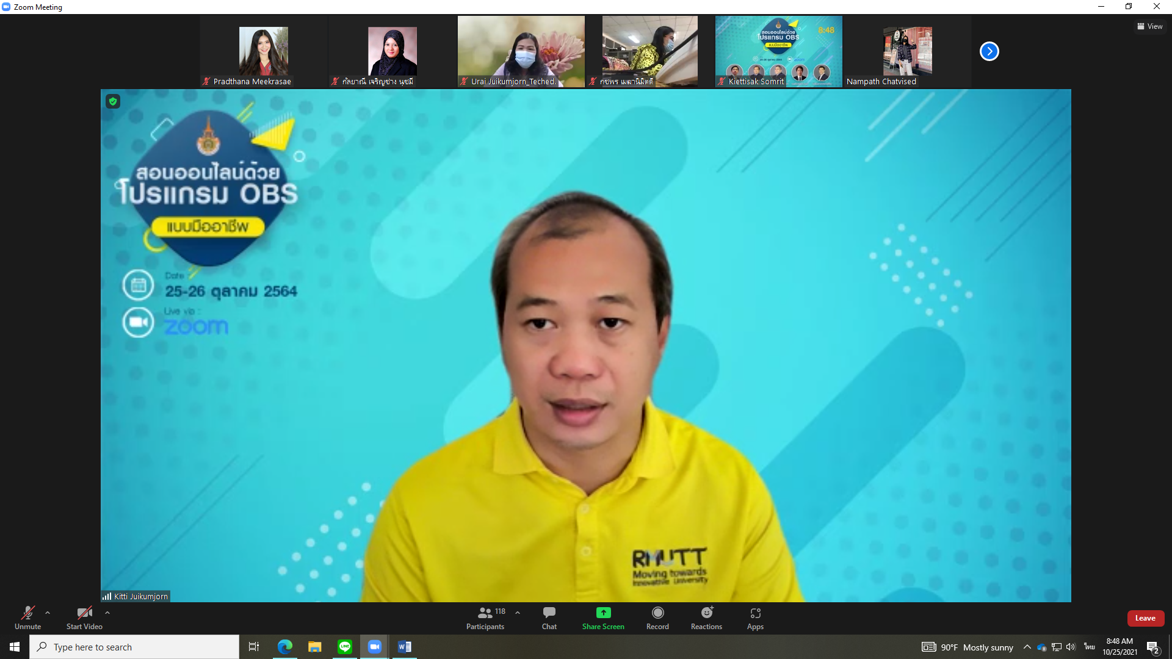Click the participant count 118
Image resolution: width=1172 pixels, height=659 pixels.
(x=500, y=611)
